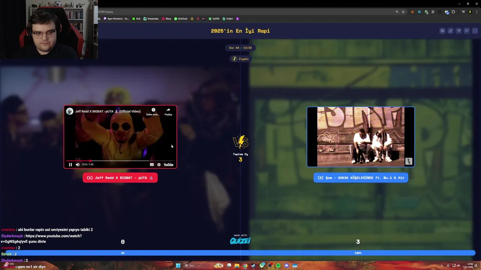Image resolution: width=481 pixels, height=270 pixels.
Task: Open video title Jeff Redd X BIGBAT link
Action: (x=108, y=111)
